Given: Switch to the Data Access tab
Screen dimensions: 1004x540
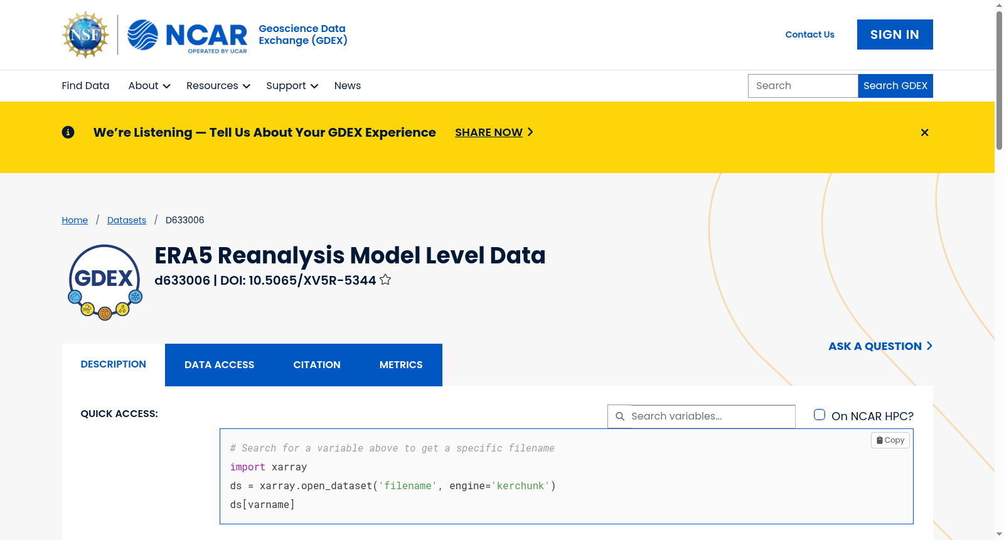Looking at the screenshot, I should 220,365.
